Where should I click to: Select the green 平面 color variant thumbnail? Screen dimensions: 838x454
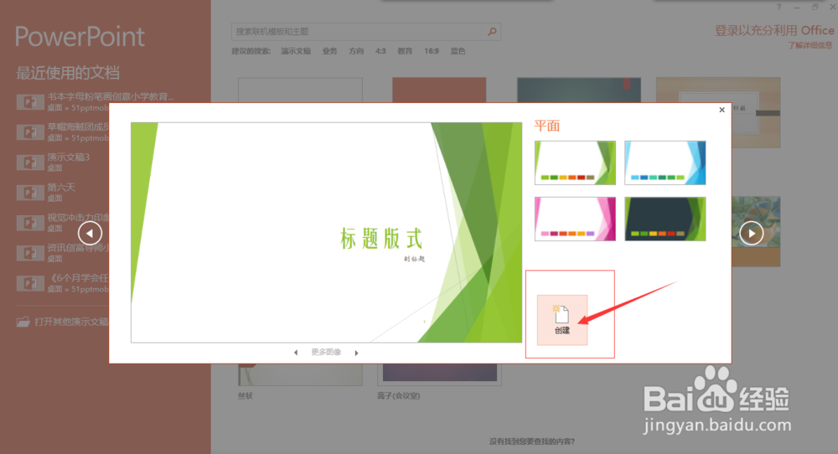click(575, 163)
